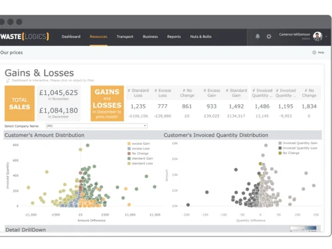The image size is (332, 249).
Task: Select the standard Gain legend swatch
Action: coord(129,159)
